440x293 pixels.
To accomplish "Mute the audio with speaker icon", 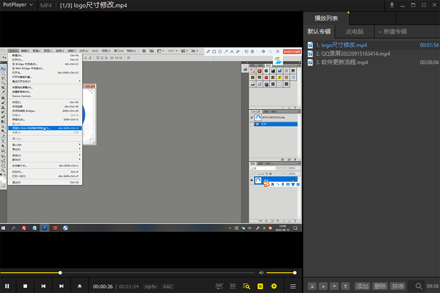I will (x=261, y=273).
